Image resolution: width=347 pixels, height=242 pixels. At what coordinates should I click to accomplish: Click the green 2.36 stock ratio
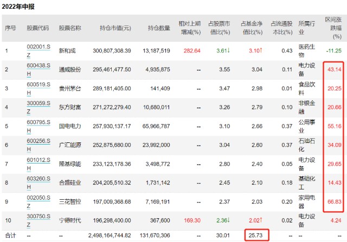pos(223,220)
